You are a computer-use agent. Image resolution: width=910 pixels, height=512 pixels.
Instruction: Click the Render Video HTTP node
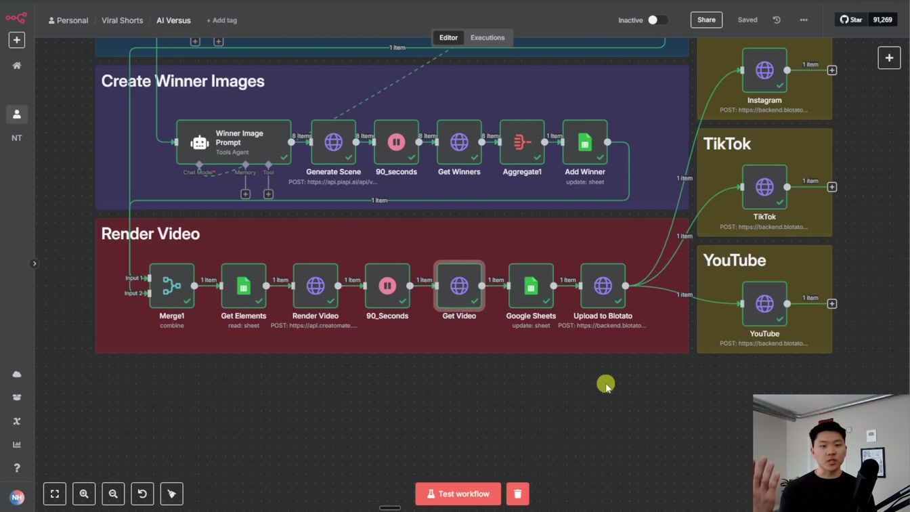click(x=316, y=286)
